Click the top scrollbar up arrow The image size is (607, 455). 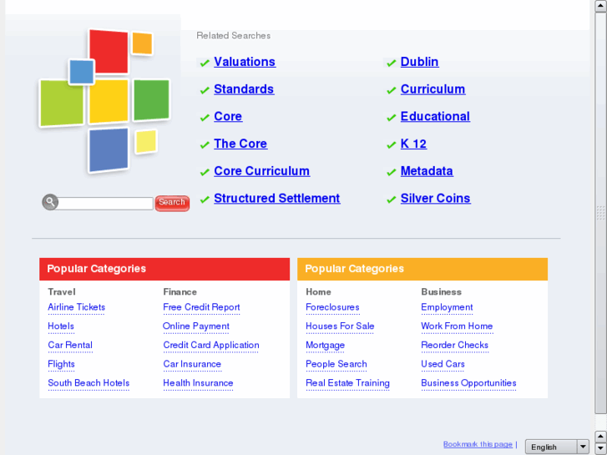[x=600, y=6]
